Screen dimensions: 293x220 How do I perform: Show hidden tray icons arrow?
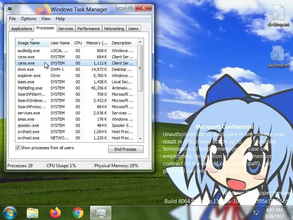tap(247, 213)
